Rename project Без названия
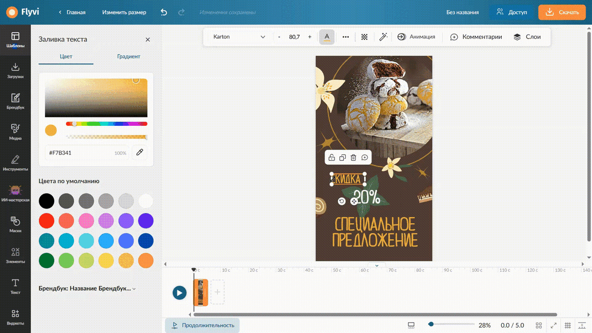 point(463,12)
